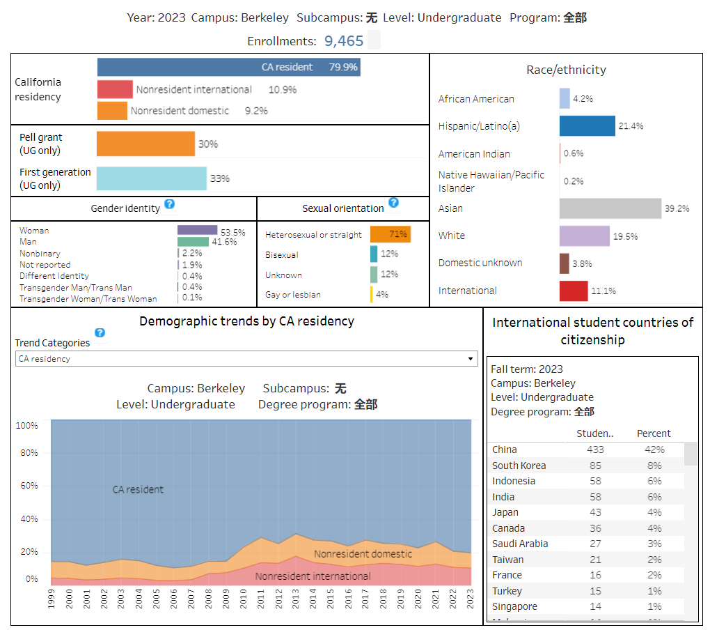The image size is (710, 630).
Task: Select the Gay or lesbian bar
Action: pos(371,294)
